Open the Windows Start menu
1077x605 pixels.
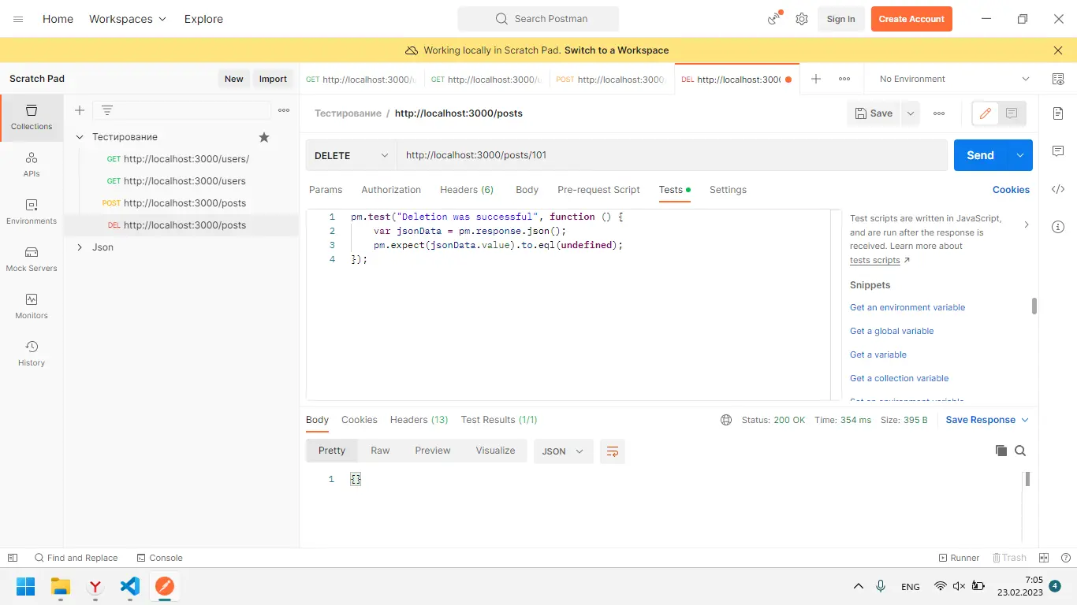(26, 586)
